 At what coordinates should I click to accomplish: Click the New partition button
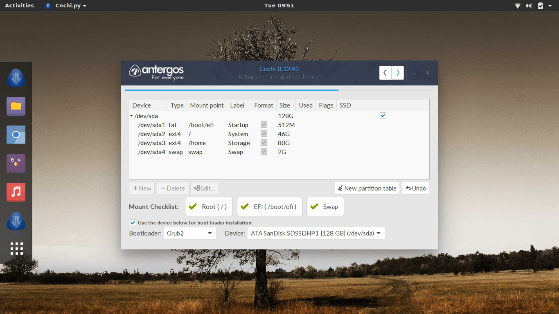142,188
